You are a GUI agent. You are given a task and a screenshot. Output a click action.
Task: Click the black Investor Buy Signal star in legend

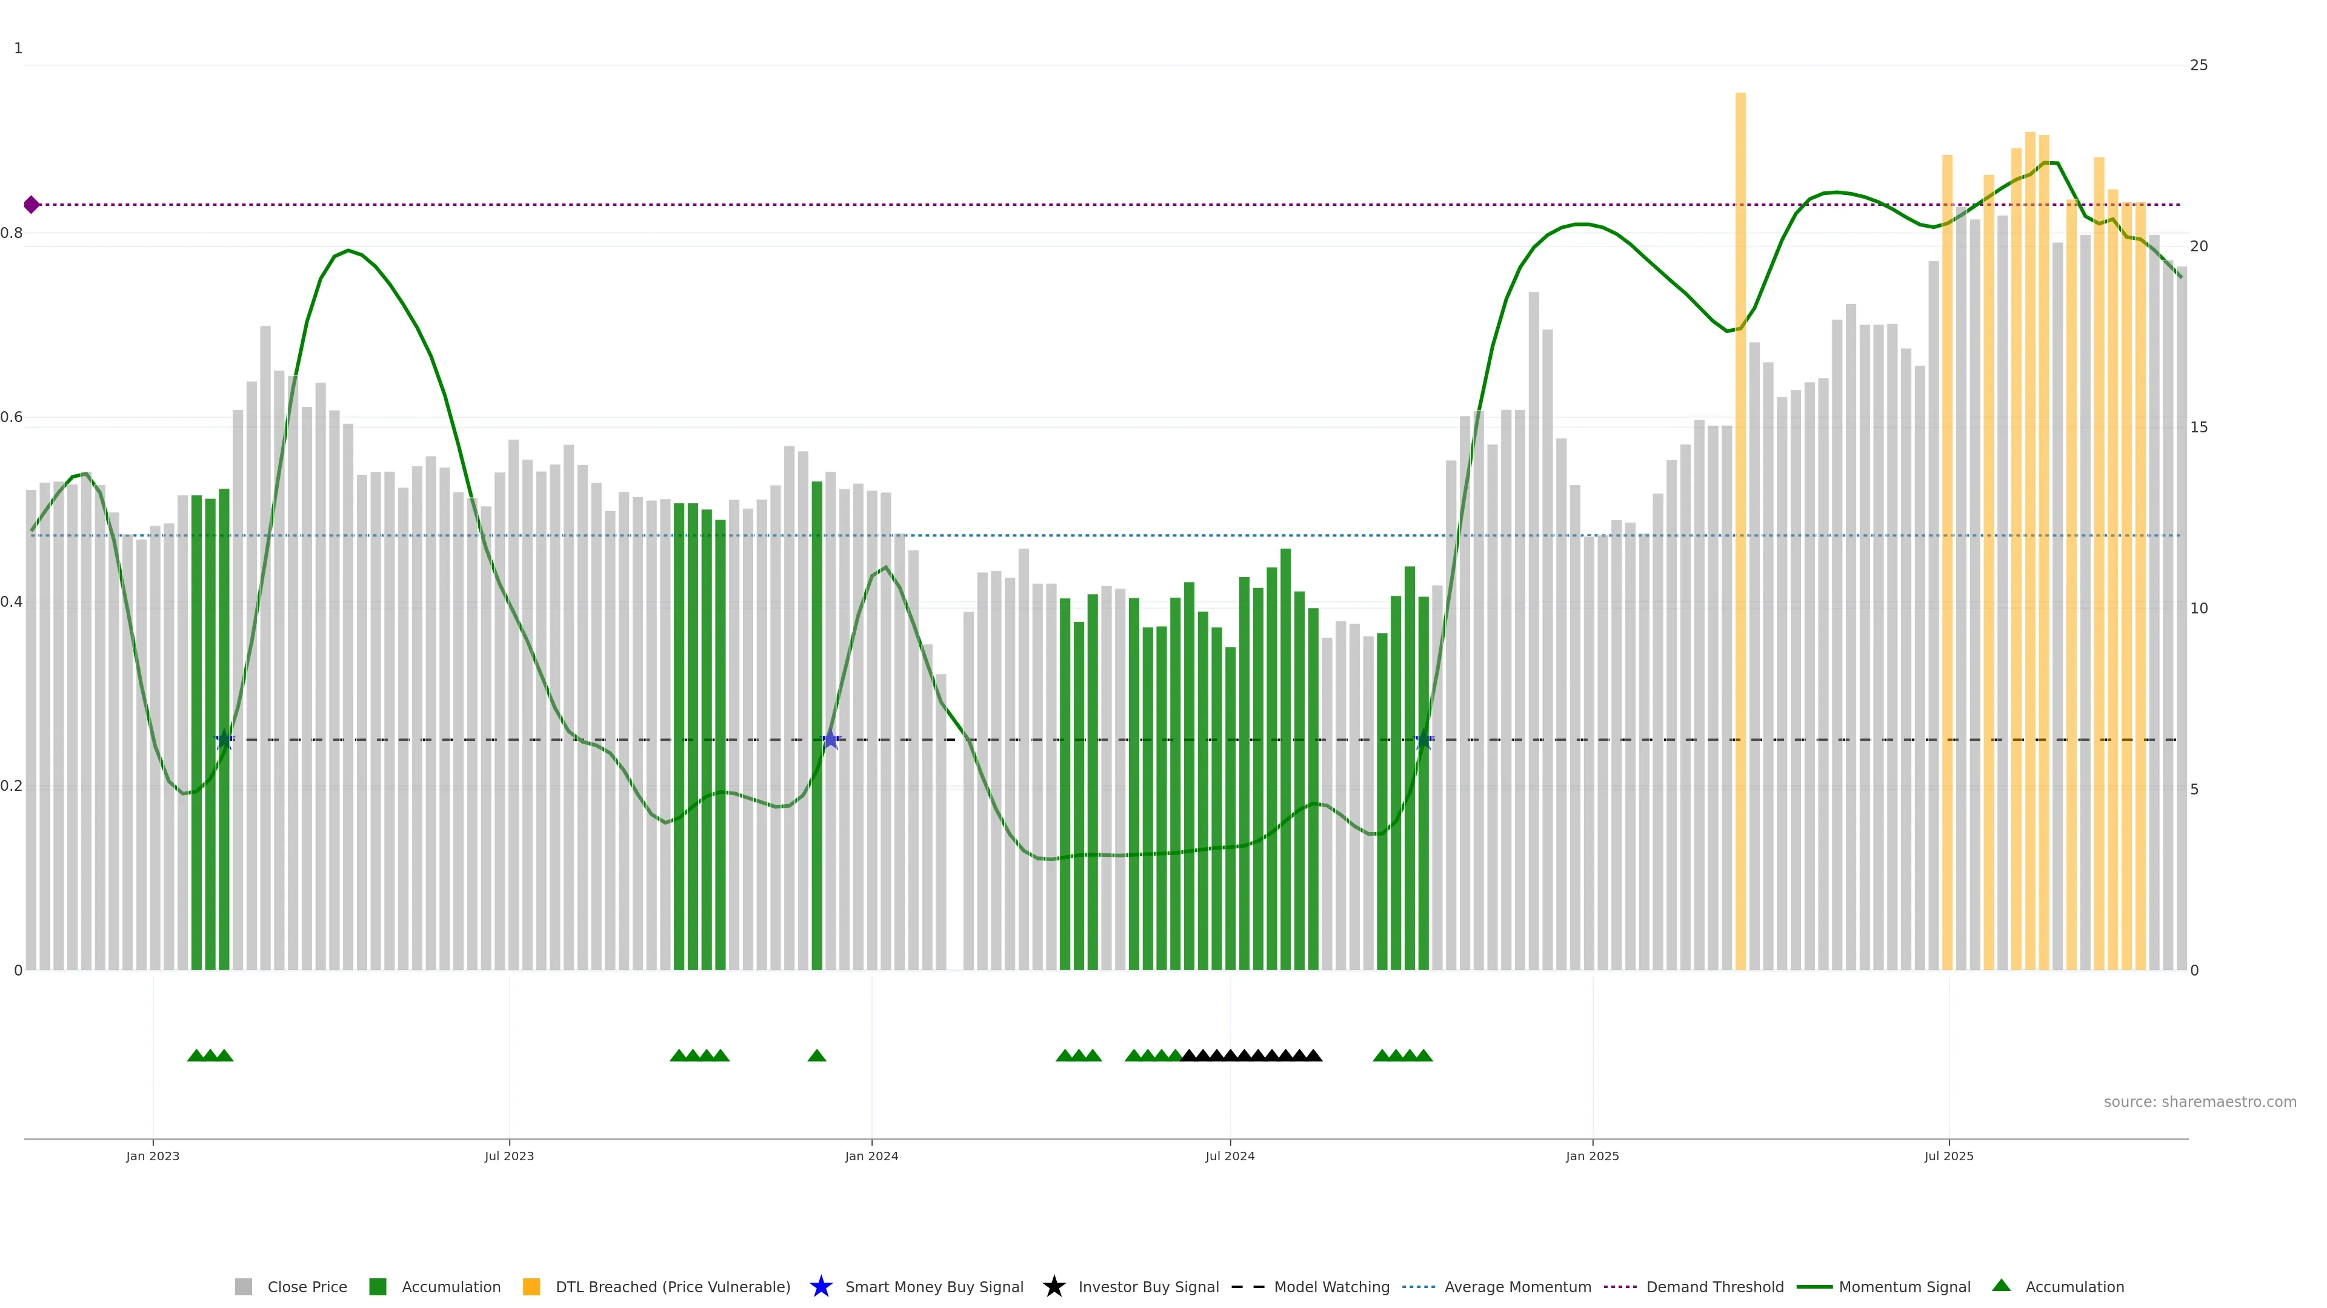[x=1053, y=1286]
